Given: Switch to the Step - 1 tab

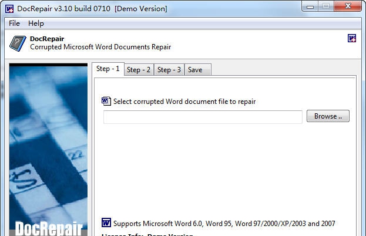Looking at the screenshot, I should [x=108, y=69].
